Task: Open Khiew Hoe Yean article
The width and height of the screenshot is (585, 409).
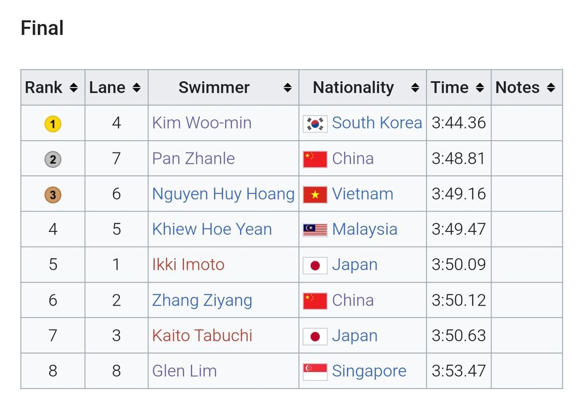Action: (212, 229)
